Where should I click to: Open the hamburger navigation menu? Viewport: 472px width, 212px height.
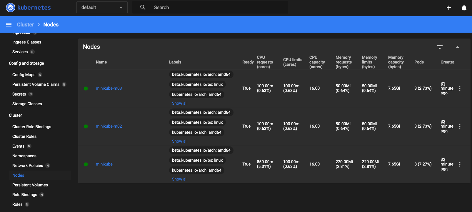(9, 25)
